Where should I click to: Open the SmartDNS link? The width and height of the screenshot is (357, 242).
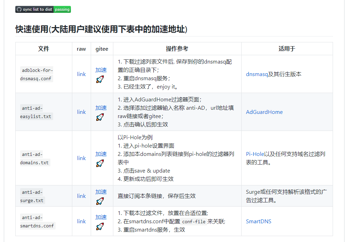(x=259, y=221)
